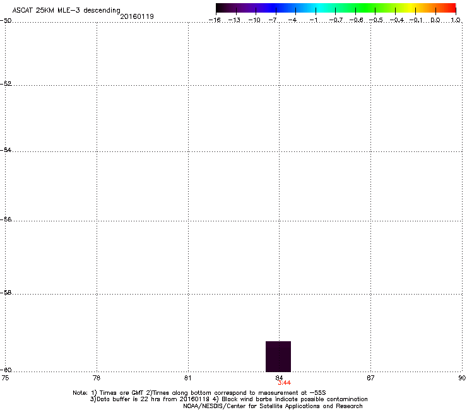The width and height of the screenshot is (467, 410).
Task: Click the NOAA/NESDIS credit line
Action: [273, 406]
